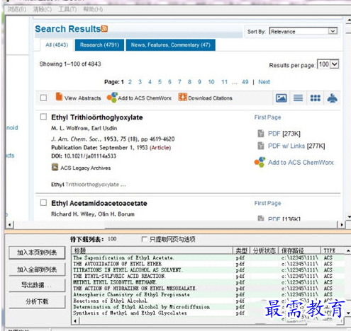Click the 导出数据 button
Screen dimensions: 351x331
pyautogui.click(x=37, y=285)
